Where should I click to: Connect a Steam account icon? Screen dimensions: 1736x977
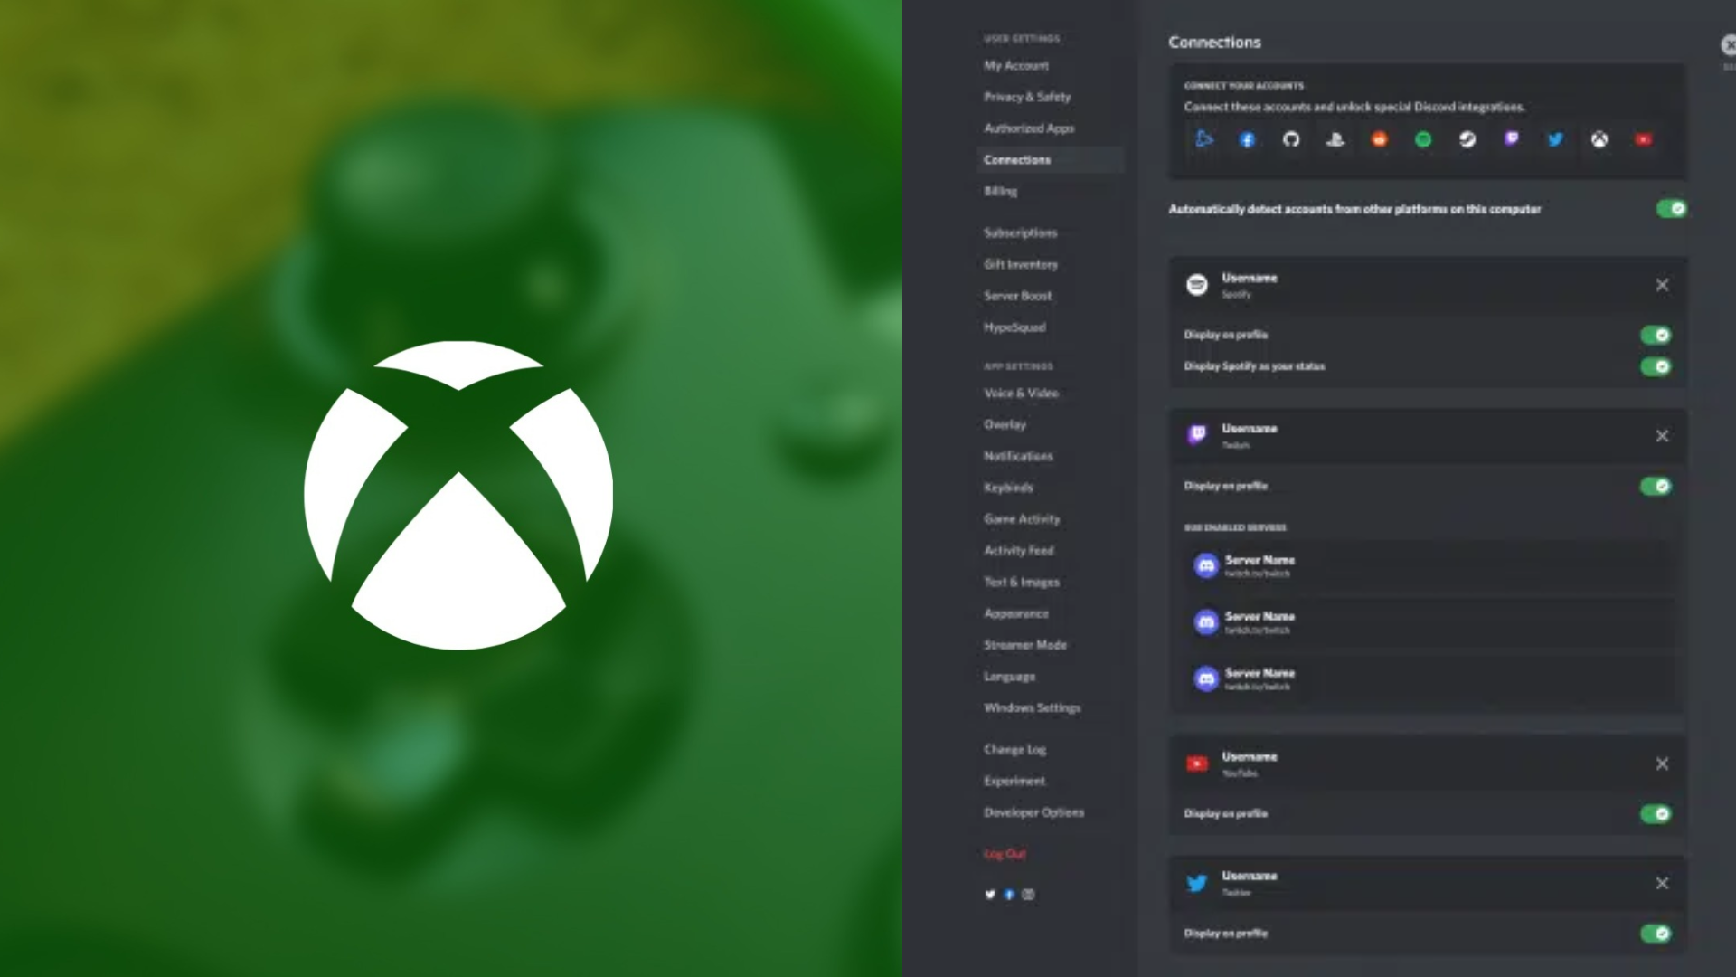pos(1467,139)
